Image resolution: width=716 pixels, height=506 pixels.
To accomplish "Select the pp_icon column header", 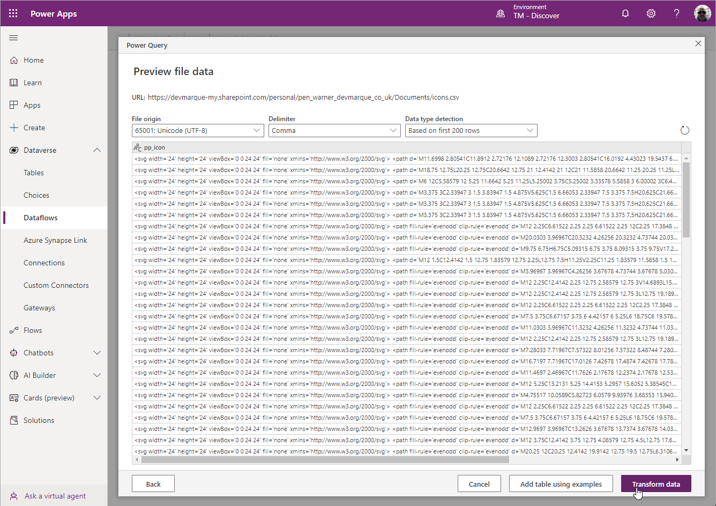I will 407,147.
